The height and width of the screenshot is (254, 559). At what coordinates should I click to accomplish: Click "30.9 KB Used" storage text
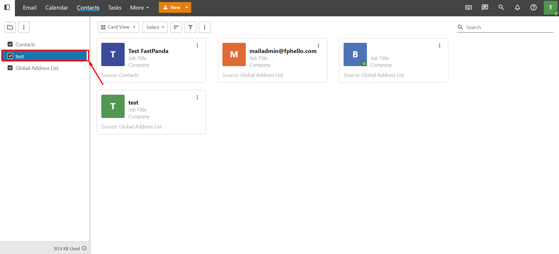(x=67, y=248)
